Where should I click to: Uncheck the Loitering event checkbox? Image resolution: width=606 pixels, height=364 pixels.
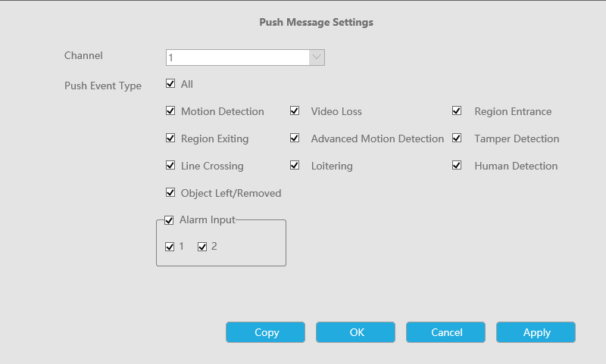295,166
